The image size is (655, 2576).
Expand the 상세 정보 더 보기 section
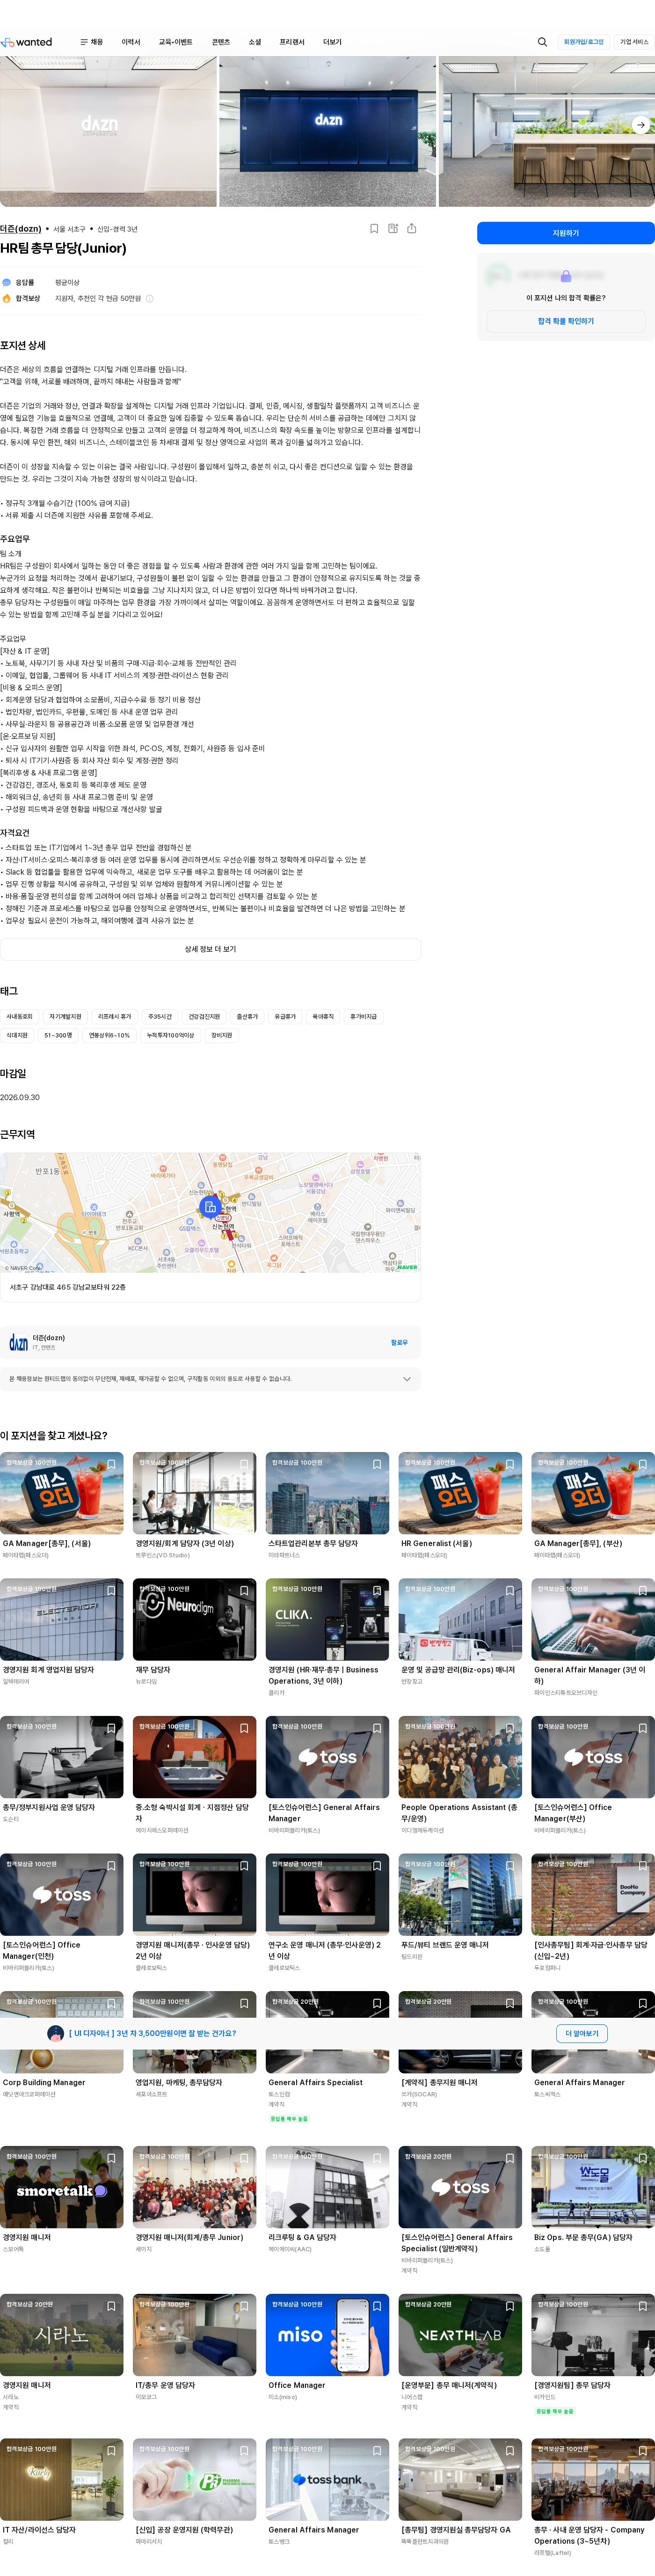coord(210,949)
